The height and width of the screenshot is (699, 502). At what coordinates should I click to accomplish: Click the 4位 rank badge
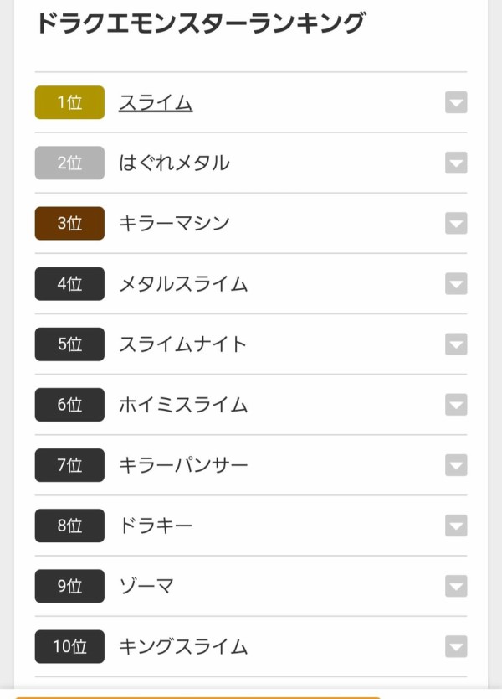coord(69,284)
